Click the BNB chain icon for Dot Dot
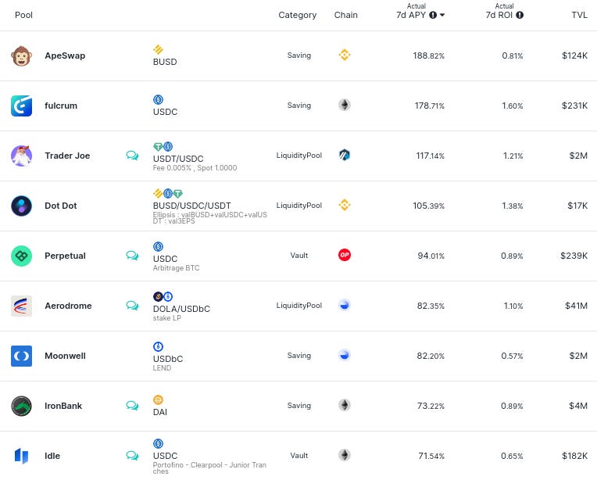 (345, 205)
